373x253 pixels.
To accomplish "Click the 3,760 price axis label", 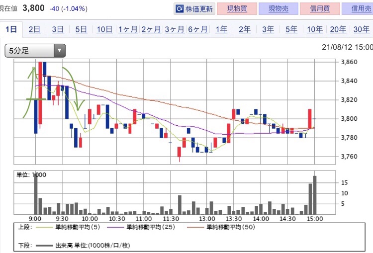I will (349, 157).
